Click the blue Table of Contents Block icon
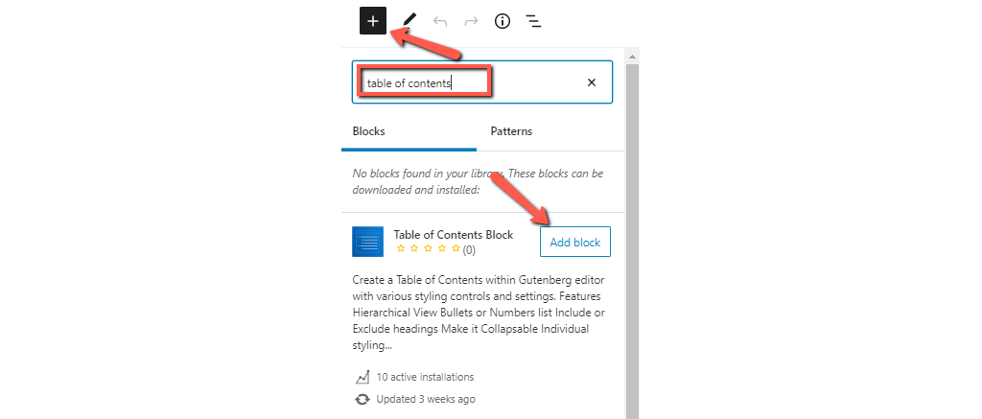Image resolution: width=982 pixels, height=419 pixels. pyautogui.click(x=367, y=242)
